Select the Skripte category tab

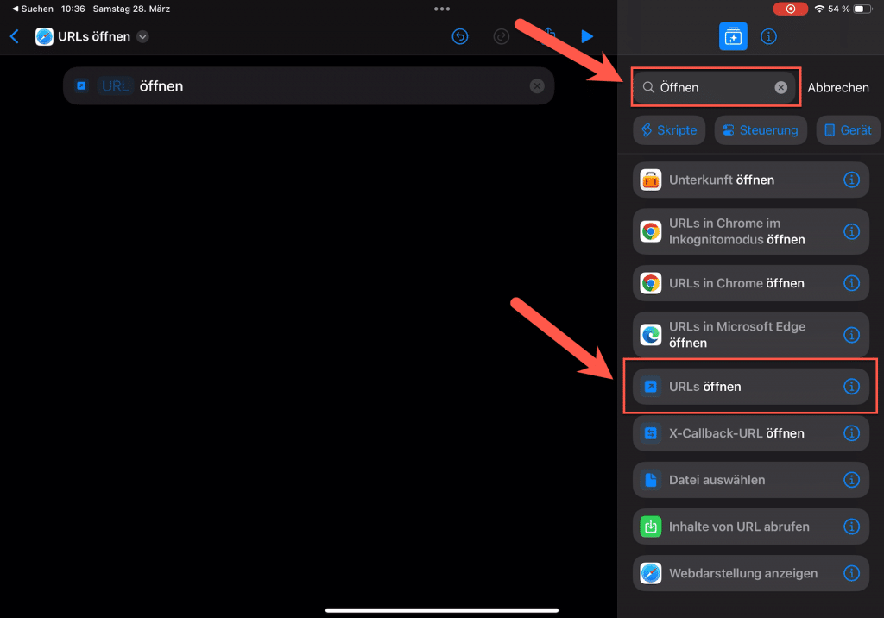point(669,130)
